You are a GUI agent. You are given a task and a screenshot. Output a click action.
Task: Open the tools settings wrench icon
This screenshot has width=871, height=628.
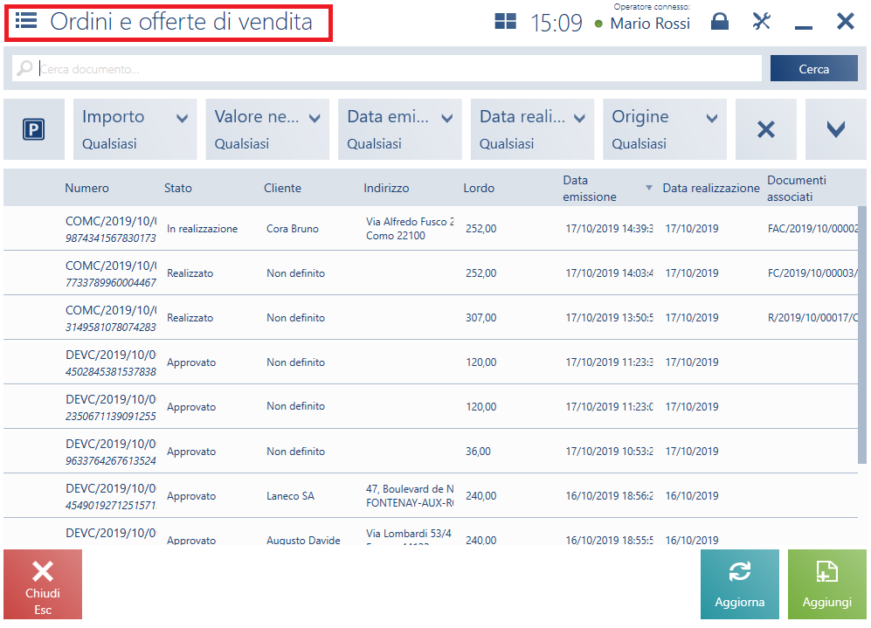pyautogui.click(x=761, y=22)
